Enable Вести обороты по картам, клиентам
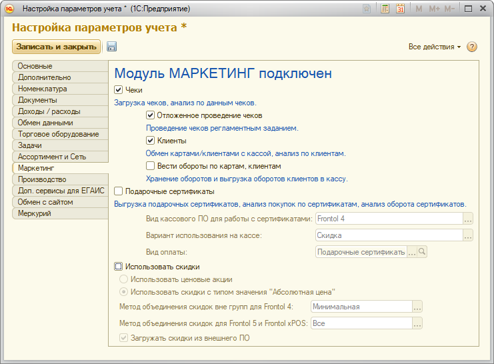 pos(150,166)
